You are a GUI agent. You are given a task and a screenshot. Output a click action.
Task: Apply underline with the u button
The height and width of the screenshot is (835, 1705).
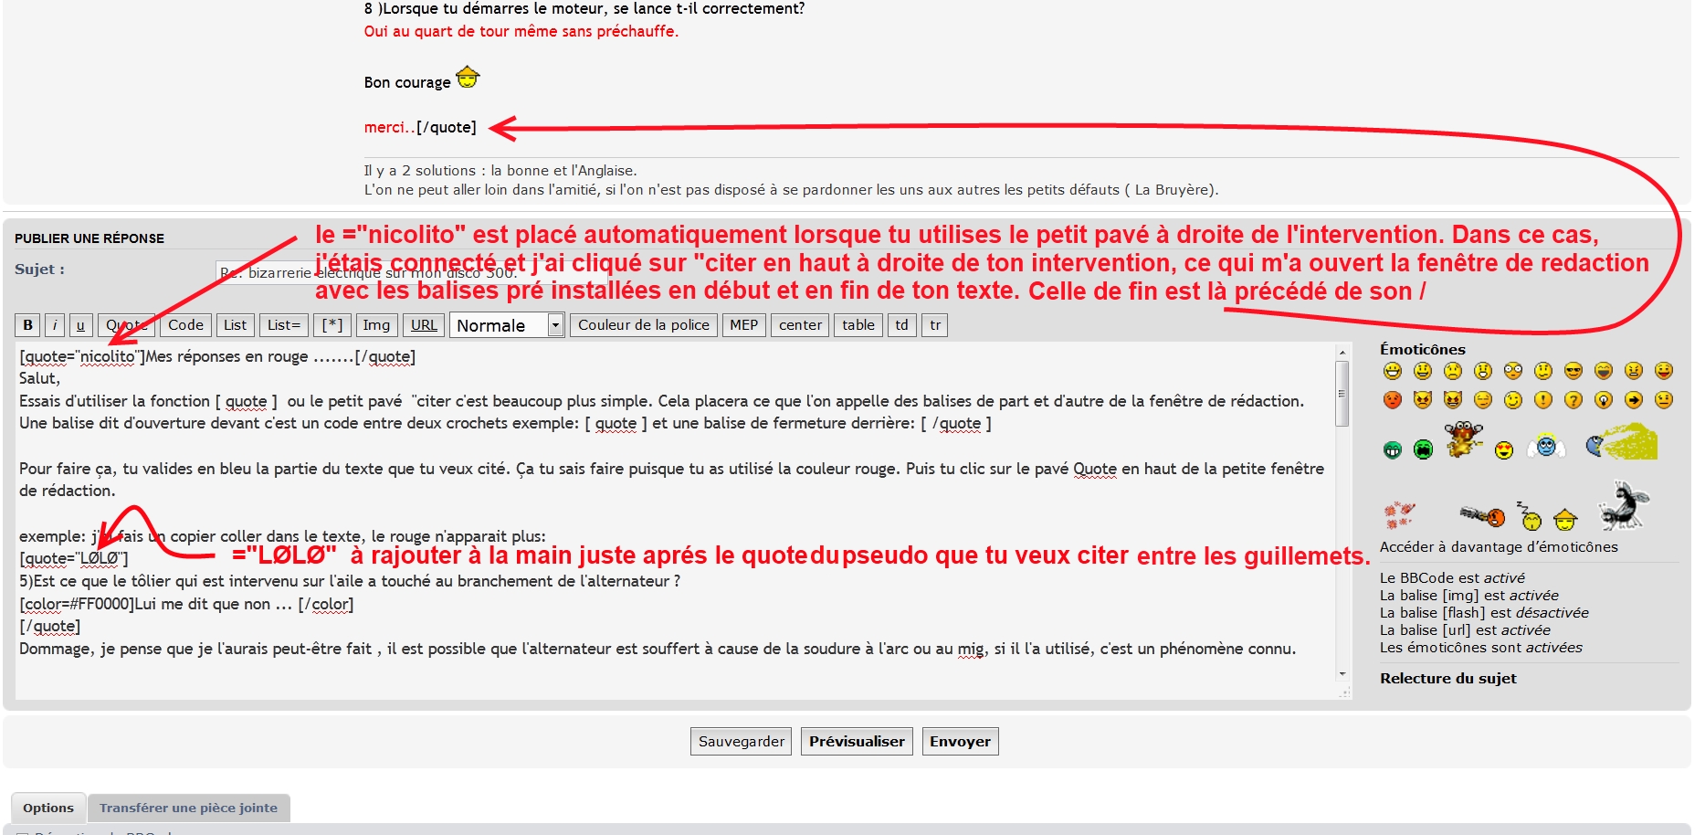80,325
